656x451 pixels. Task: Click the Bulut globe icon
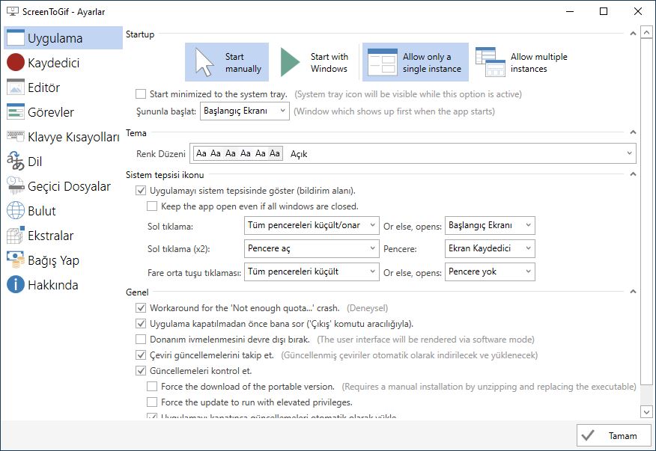[16, 210]
